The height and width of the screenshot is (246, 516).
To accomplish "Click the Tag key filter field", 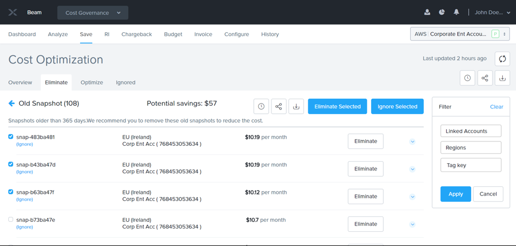I will (x=470, y=165).
